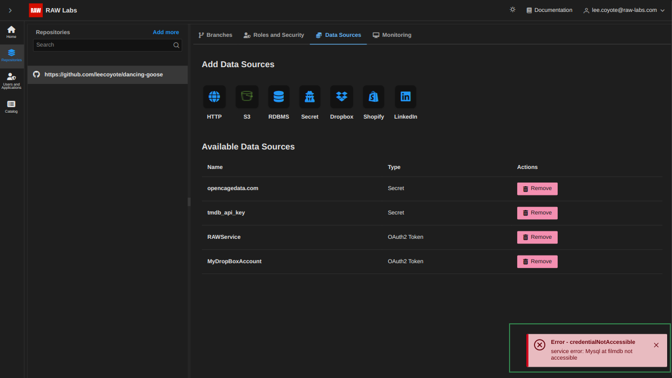
Task: Click the RAWService name cell
Action: tap(224, 237)
